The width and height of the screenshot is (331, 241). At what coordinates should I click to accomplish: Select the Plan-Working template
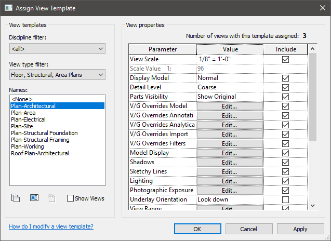pyautogui.click(x=57, y=146)
